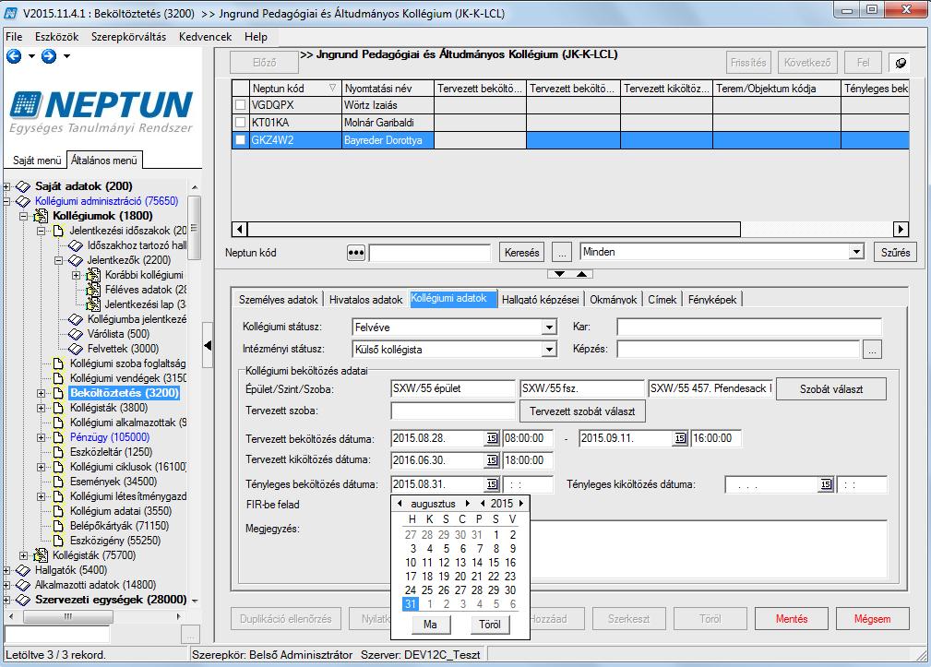The image size is (931, 667).
Task: Open the Szerepkörváltás menu
Action: click(x=129, y=37)
